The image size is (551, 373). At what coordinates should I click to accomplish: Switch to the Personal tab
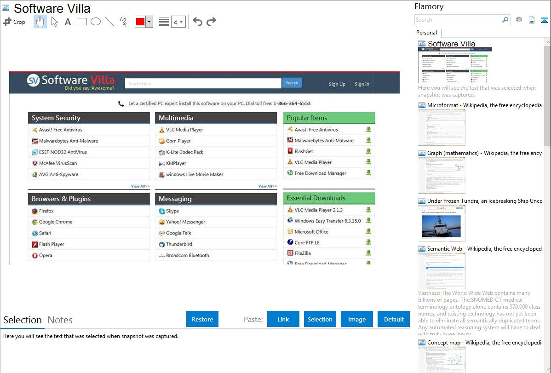coord(427,33)
